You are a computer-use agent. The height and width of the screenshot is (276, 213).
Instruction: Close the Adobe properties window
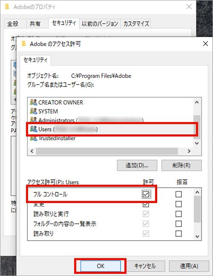click(x=189, y=7)
